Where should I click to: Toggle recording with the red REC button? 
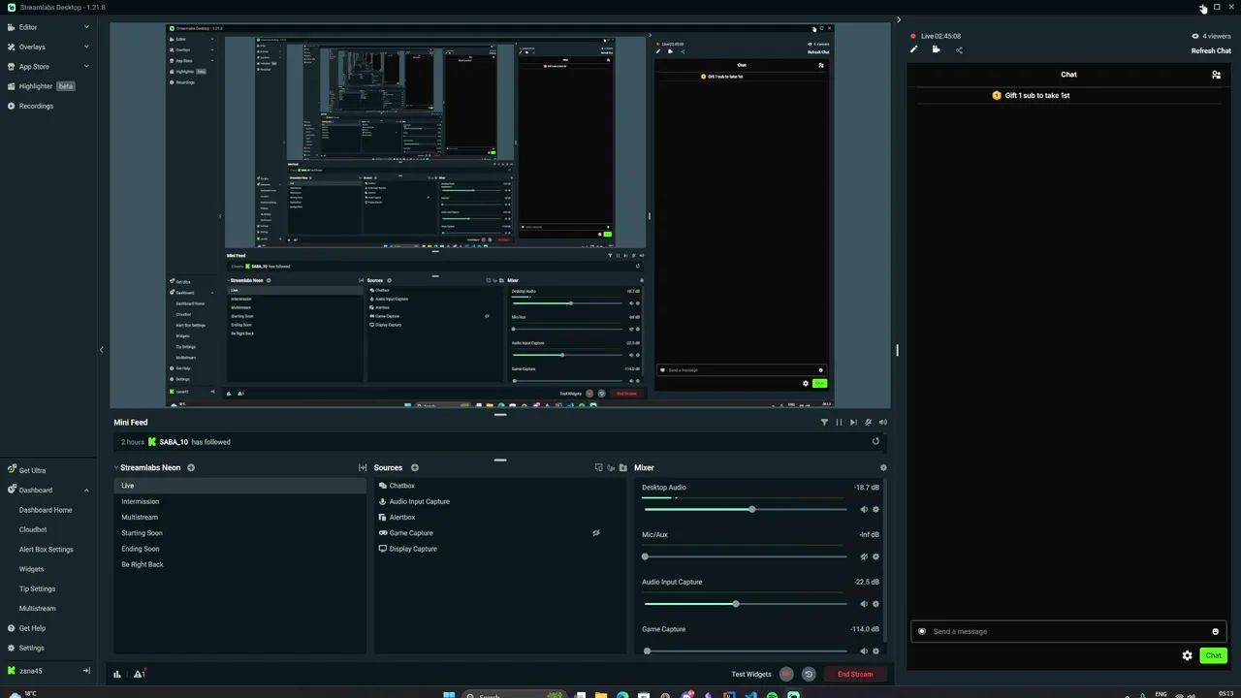[786, 675]
